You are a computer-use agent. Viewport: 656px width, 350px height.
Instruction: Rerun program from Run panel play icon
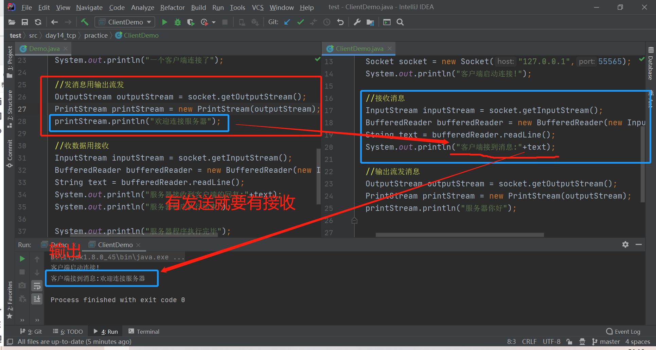click(x=22, y=259)
